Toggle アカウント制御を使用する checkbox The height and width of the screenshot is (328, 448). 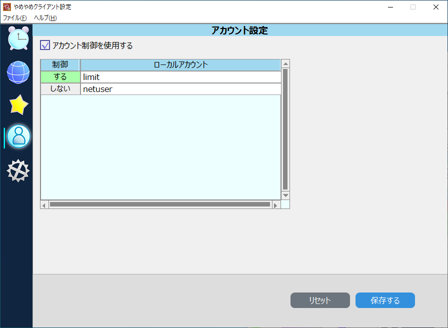point(45,45)
